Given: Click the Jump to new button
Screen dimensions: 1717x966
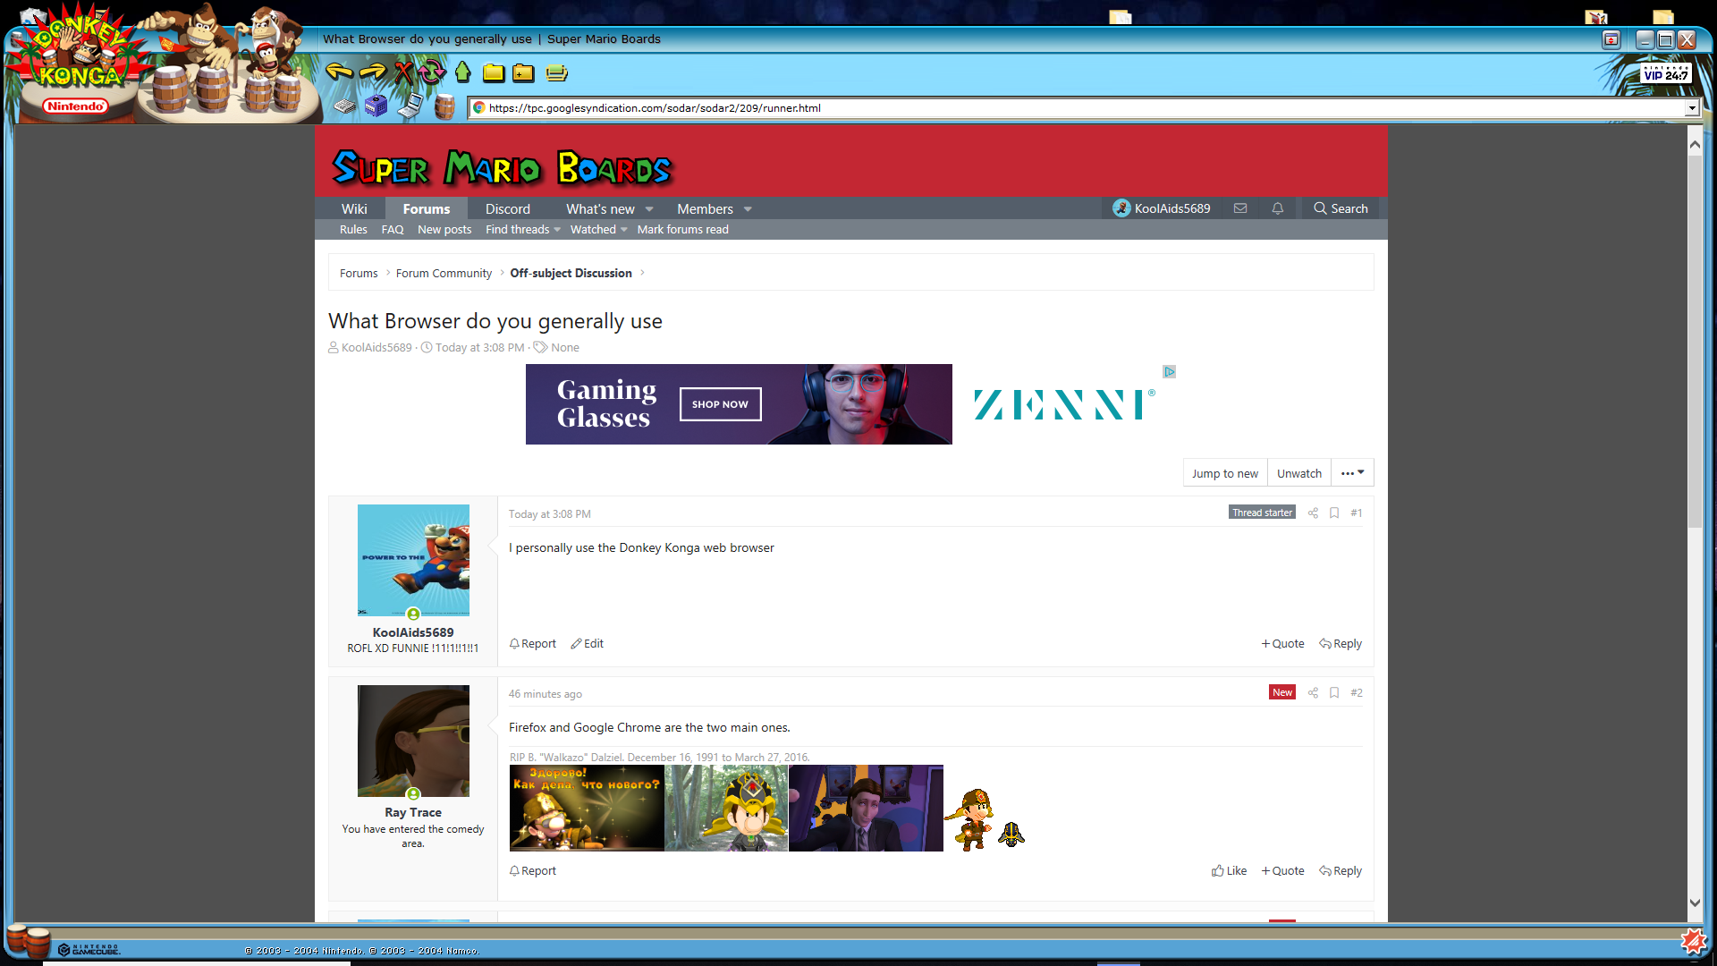Looking at the screenshot, I should point(1225,473).
